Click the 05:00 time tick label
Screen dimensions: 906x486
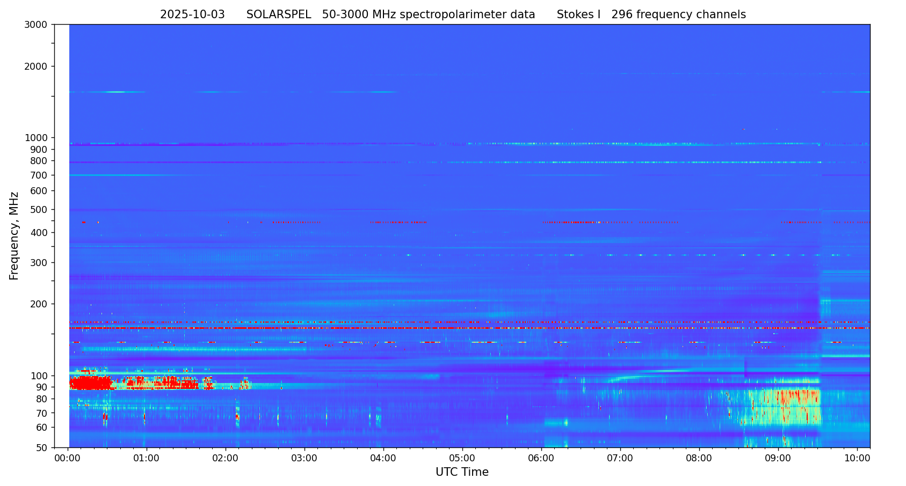point(462,459)
